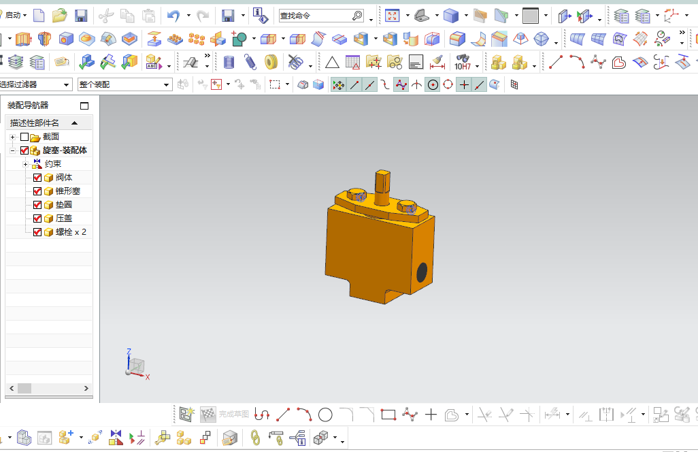Maximize the 装配导航器 panel
Screen dimensions: 698x452
84,106
